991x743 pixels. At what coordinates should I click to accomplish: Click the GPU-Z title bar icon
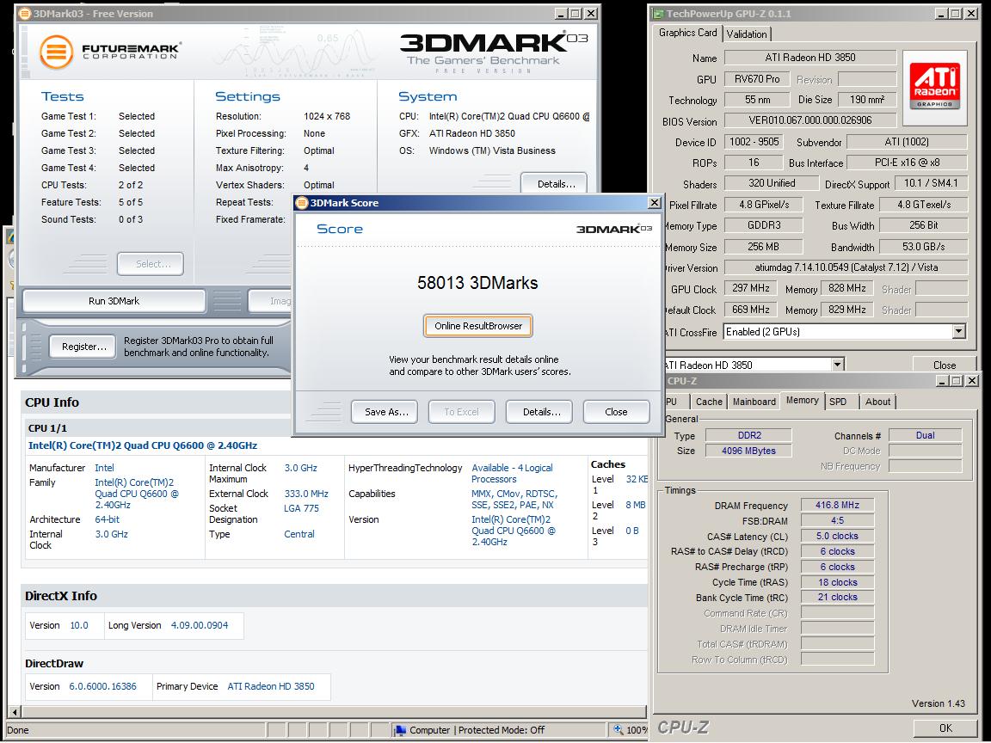tap(659, 13)
